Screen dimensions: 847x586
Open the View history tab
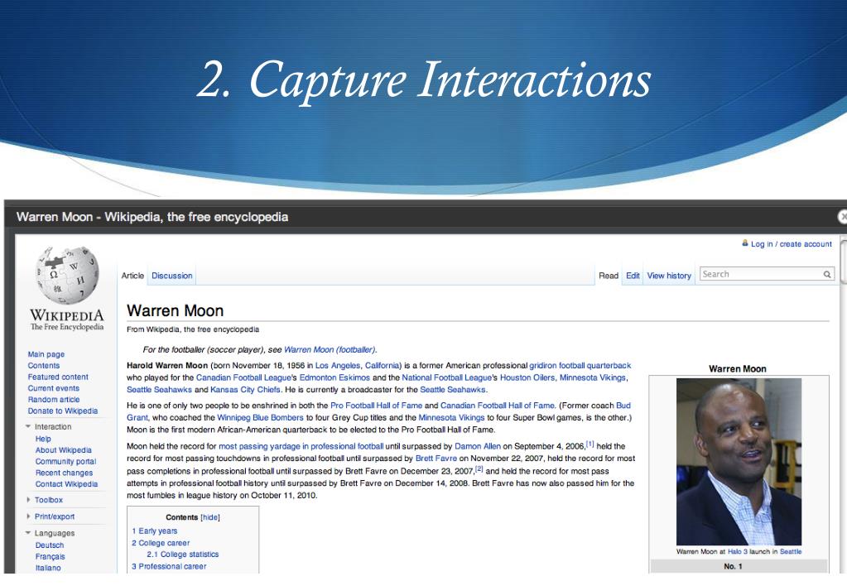click(669, 276)
